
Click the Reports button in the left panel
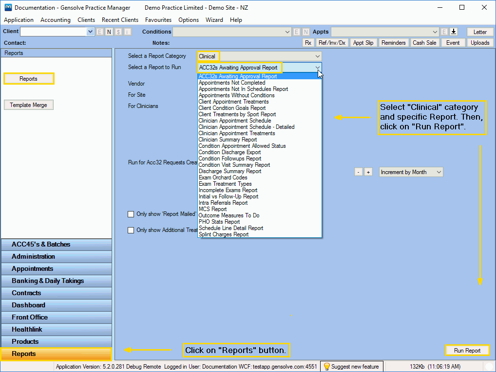pyautogui.click(x=28, y=79)
